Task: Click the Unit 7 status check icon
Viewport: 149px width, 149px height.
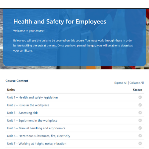Action: [x=140, y=143]
